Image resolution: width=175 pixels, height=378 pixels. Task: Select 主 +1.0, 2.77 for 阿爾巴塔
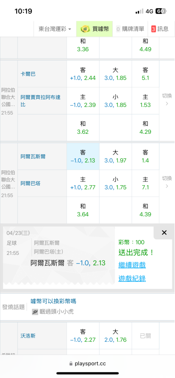click(x=83, y=183)
